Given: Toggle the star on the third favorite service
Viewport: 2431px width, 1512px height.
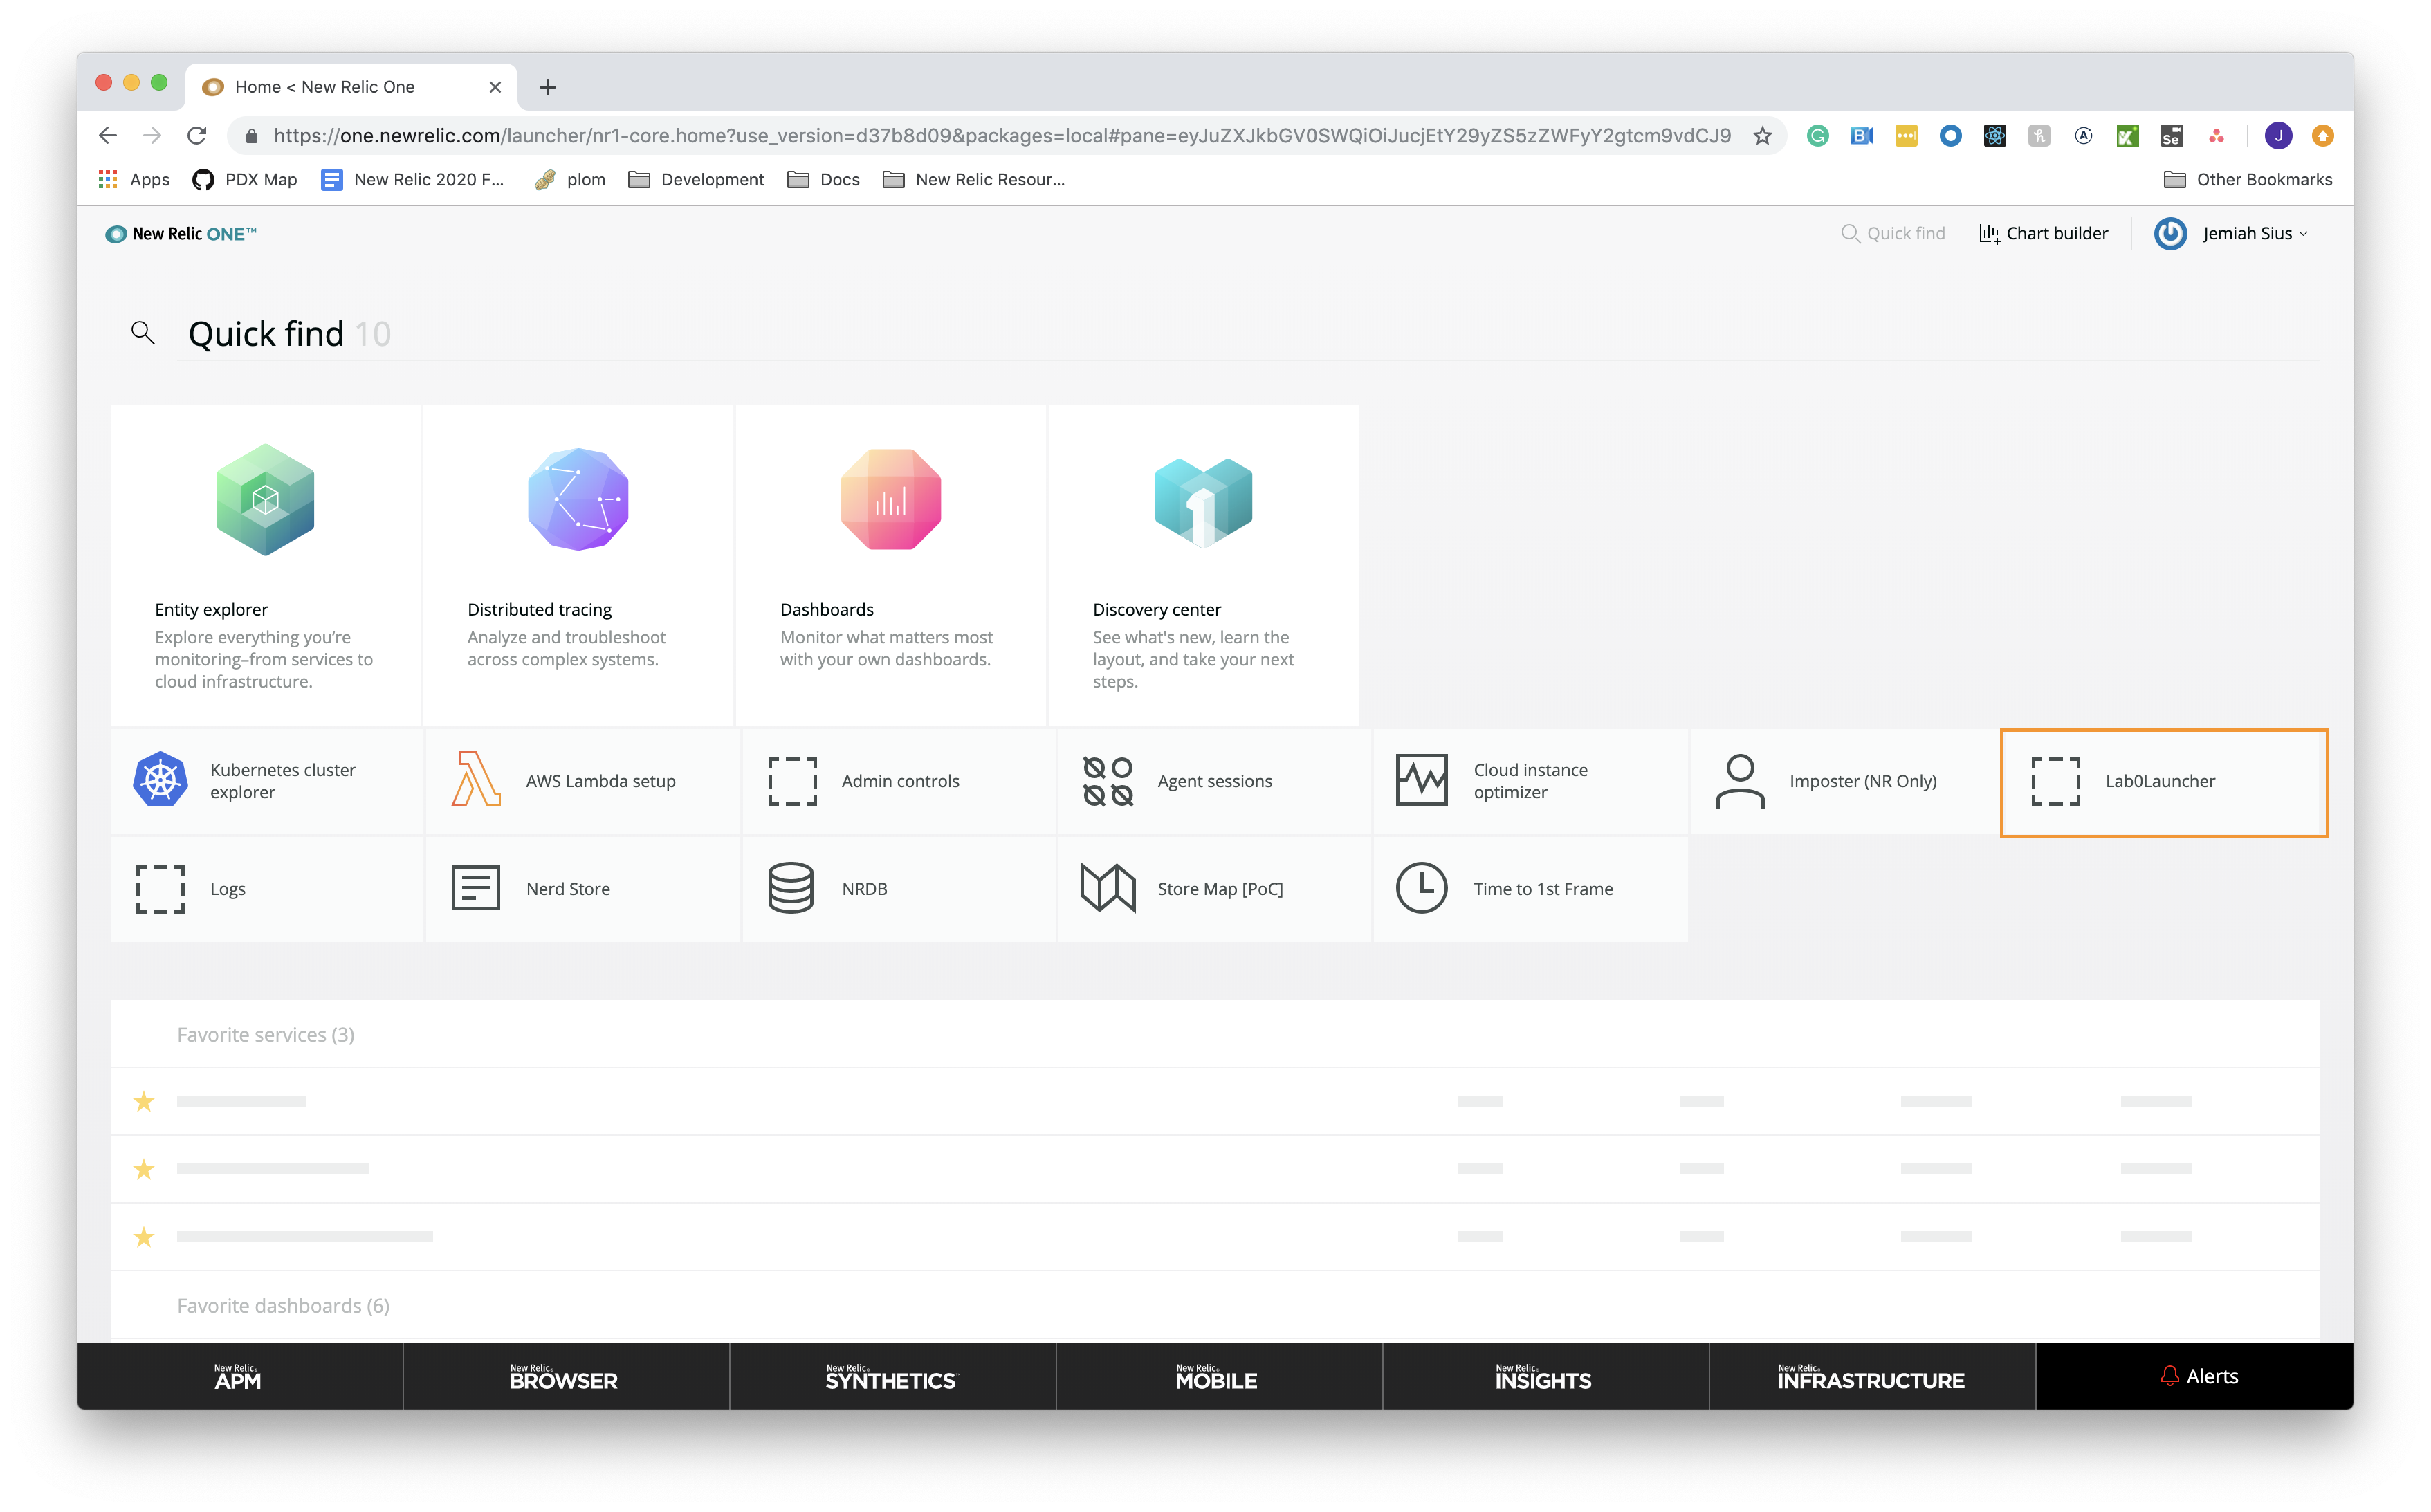Looking at the screenshot, I should coord(144,1237).
